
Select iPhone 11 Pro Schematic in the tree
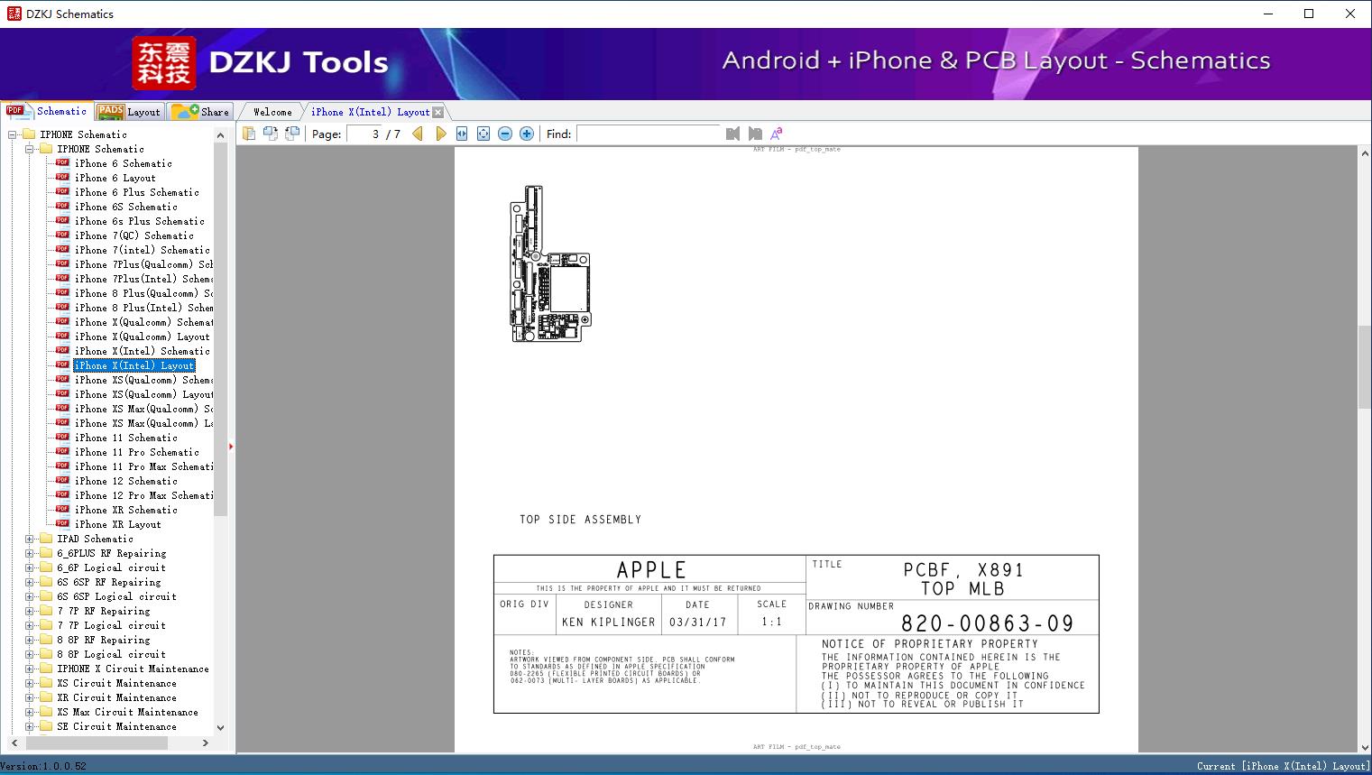[137, 452]
